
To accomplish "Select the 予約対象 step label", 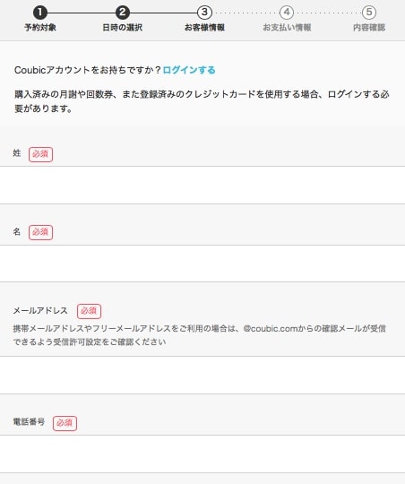I will (x=40, y=28).
